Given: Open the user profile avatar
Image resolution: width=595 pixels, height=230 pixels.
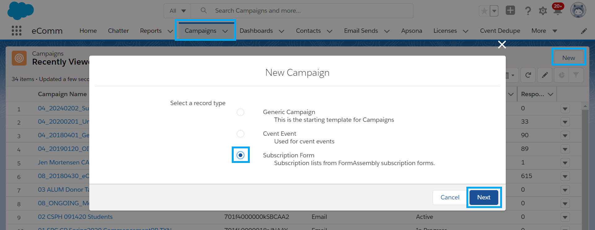Looking at the screenshot, I should (x=578, y=11).
